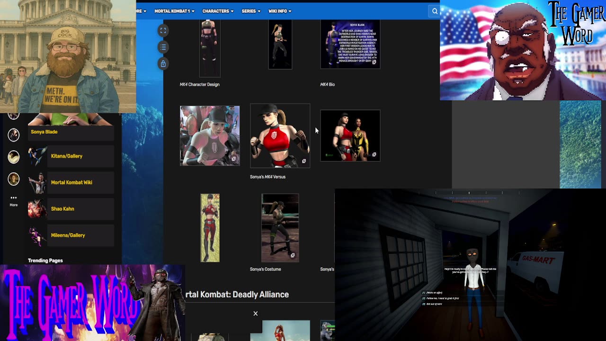This screenshot has height=341, width=606.
Task: Click the Trending Pages heading
Action: (45, 260)
